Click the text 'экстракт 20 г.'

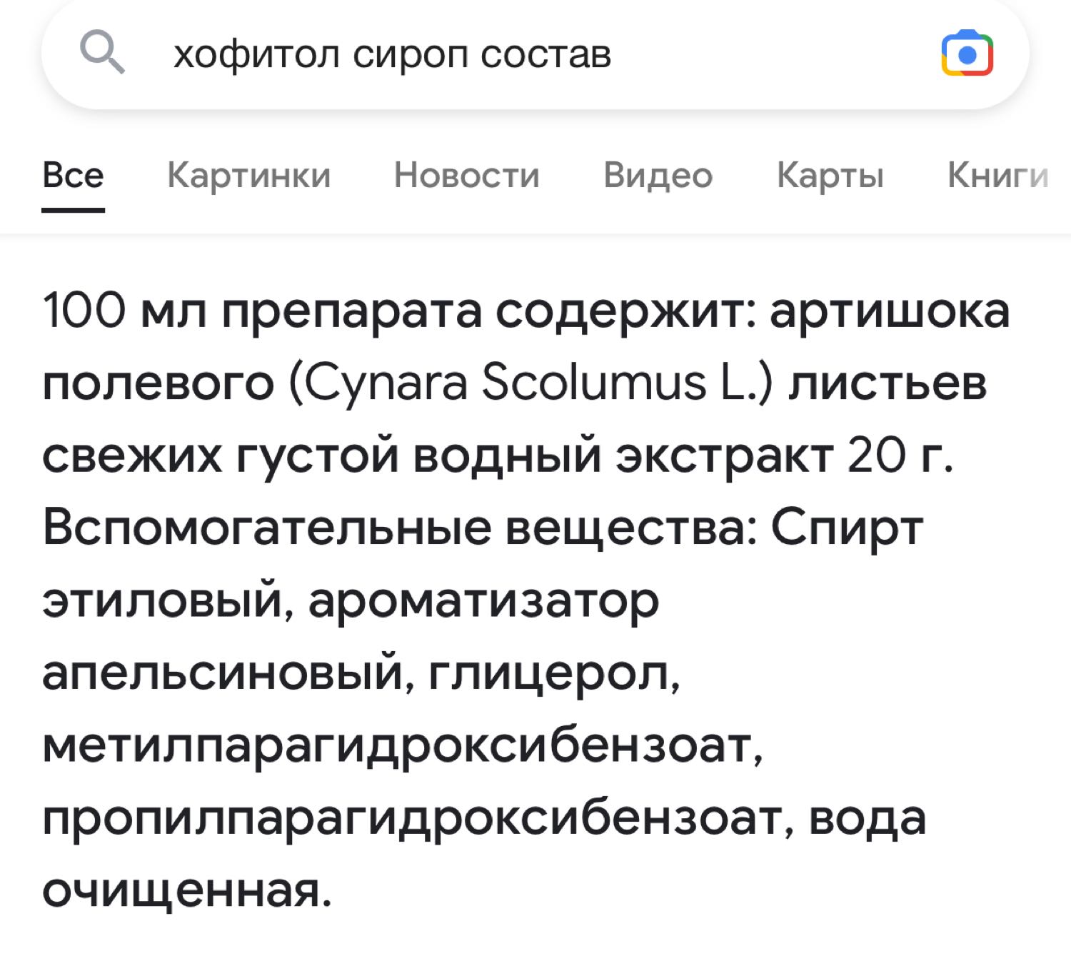pyautogui.click(x=784, y=455)
